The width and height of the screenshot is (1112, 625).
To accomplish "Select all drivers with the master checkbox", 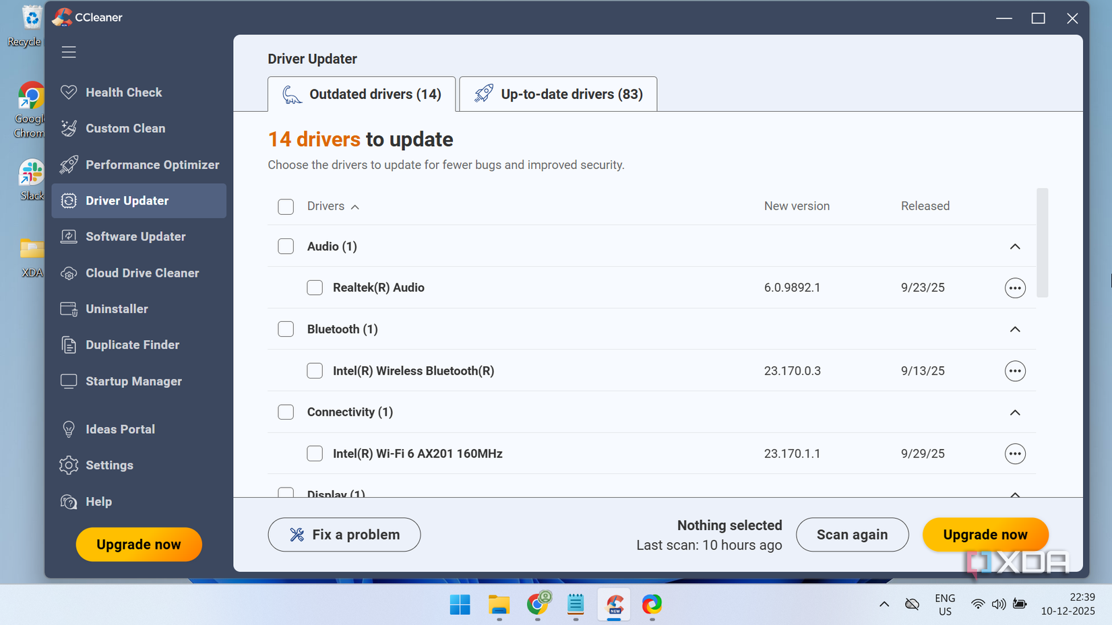I will [x=286, y=206].
